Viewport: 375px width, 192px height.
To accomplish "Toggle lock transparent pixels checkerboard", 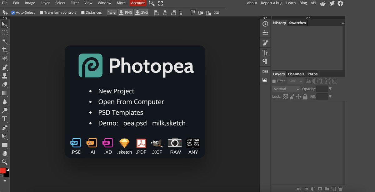I will click(x=285, y=97).
